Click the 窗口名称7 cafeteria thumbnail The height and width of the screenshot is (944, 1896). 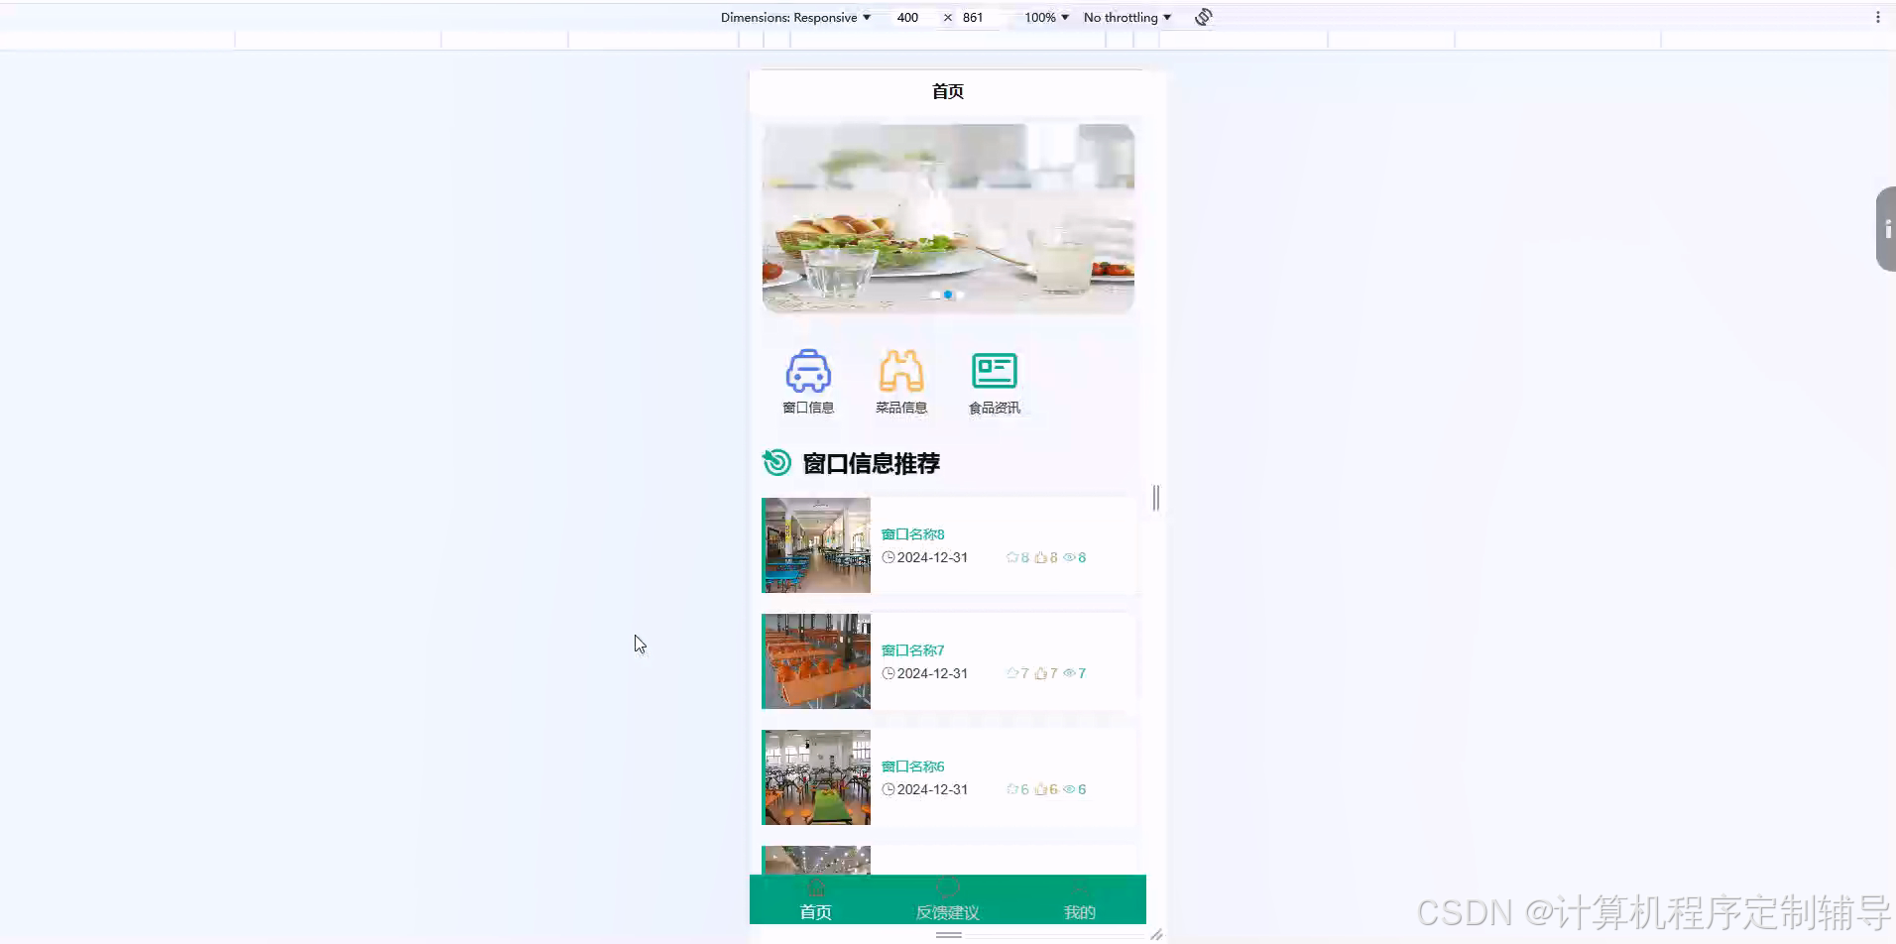pos(815,661)
